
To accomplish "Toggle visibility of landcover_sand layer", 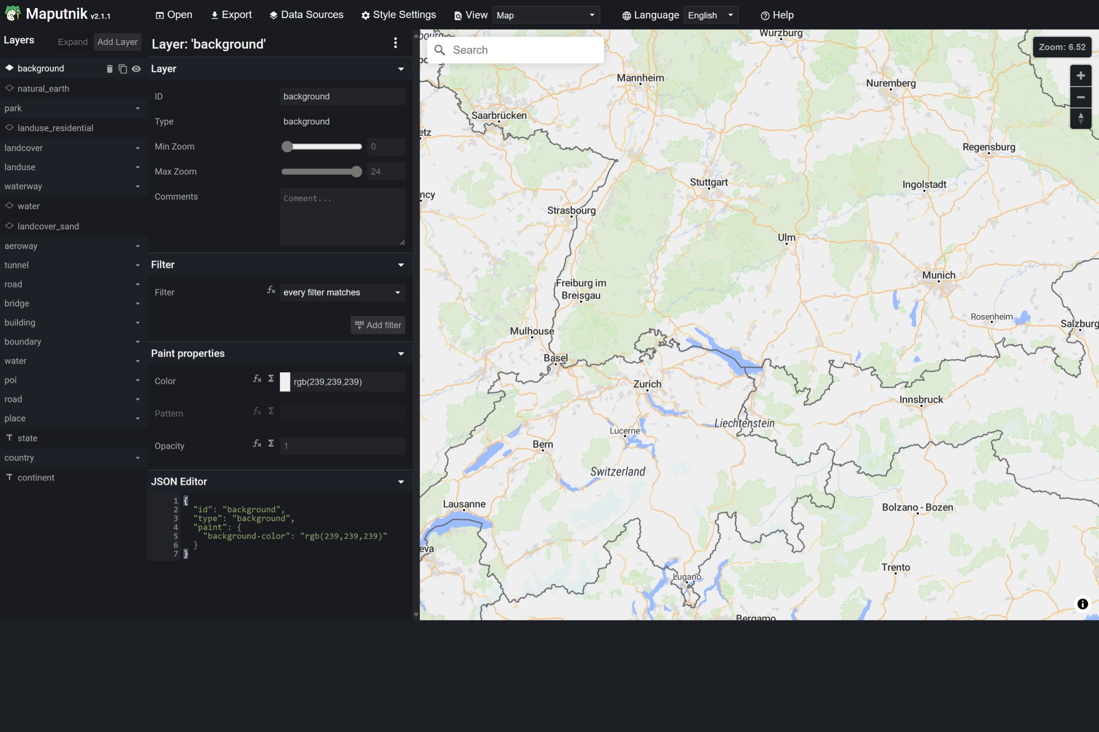I will (135, 226).
